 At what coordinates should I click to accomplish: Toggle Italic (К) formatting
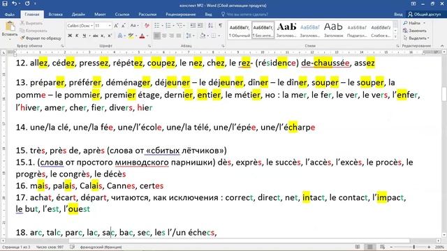click(77, 36)
